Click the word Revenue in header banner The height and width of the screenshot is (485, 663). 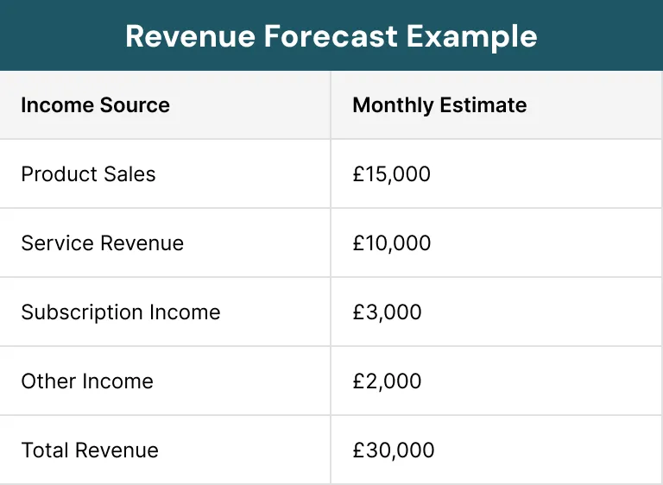[190, 36]
